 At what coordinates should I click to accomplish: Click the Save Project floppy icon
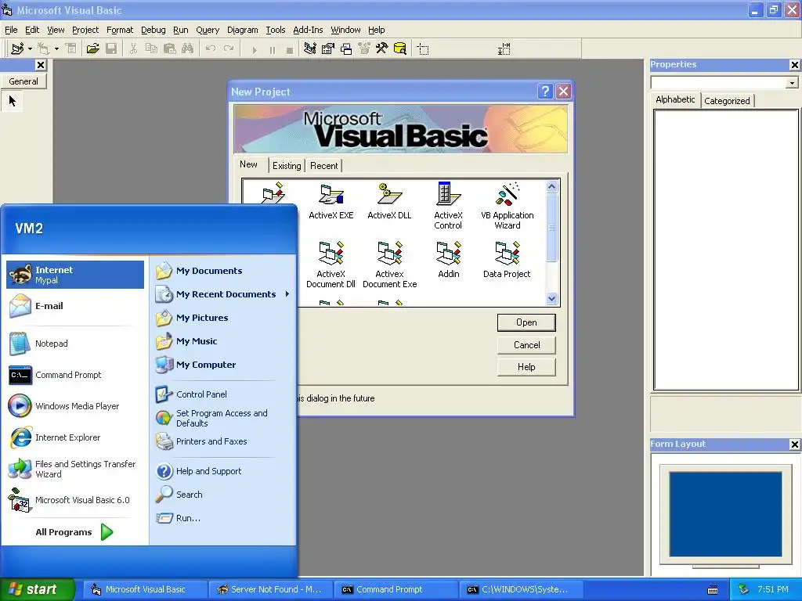tap(111, 49)
